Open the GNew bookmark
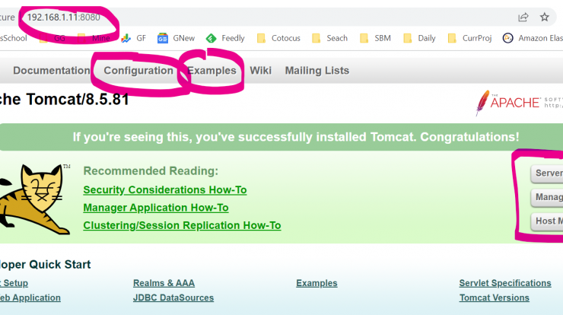The width and height of the screenshot is (563, 315). [177, 38]
